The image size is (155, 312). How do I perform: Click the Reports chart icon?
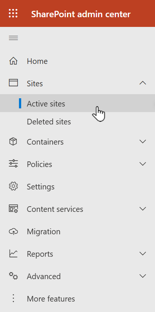coord(13,254)
